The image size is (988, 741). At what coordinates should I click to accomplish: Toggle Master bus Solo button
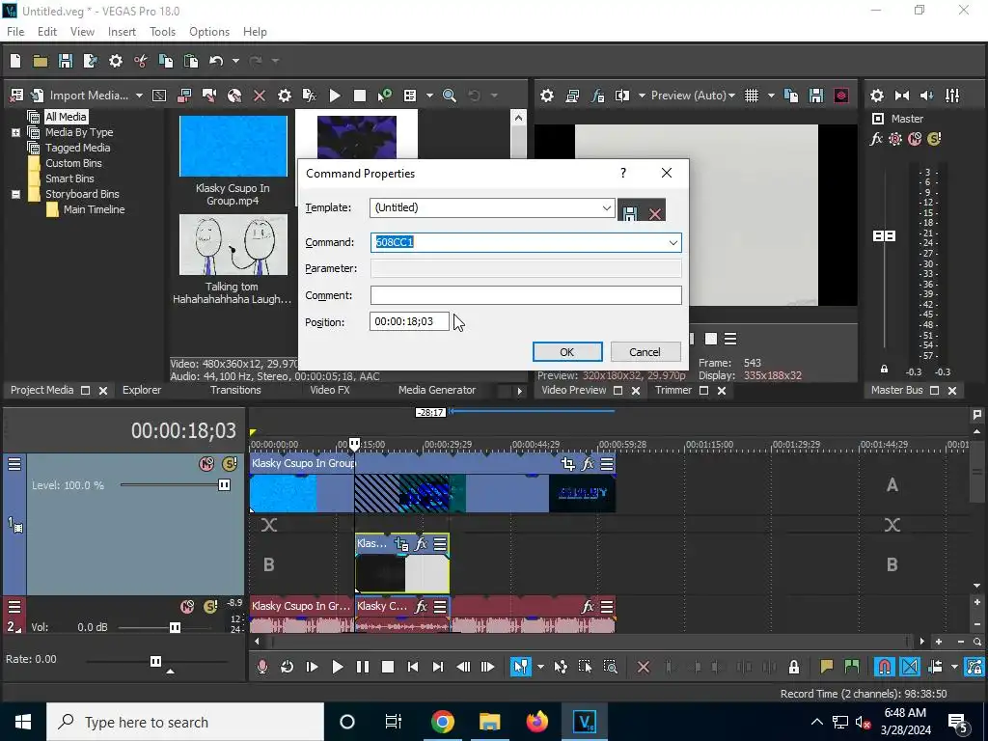934,139
